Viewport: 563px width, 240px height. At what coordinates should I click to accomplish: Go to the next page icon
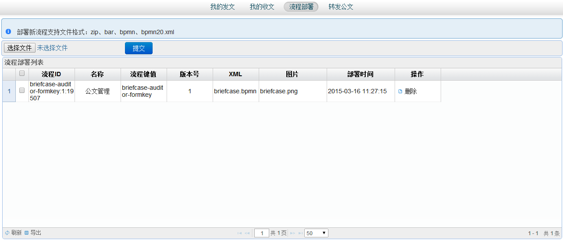[292, 233]
